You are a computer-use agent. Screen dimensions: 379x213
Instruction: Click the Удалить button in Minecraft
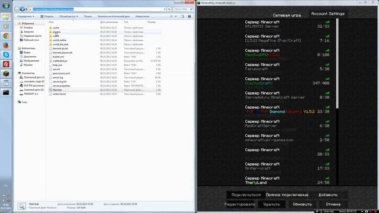tap(271, 204)
